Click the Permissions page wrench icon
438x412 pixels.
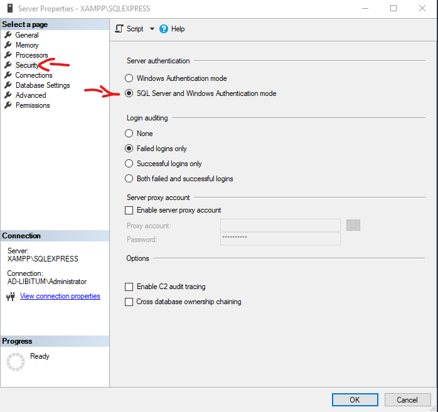pos(8,105)
